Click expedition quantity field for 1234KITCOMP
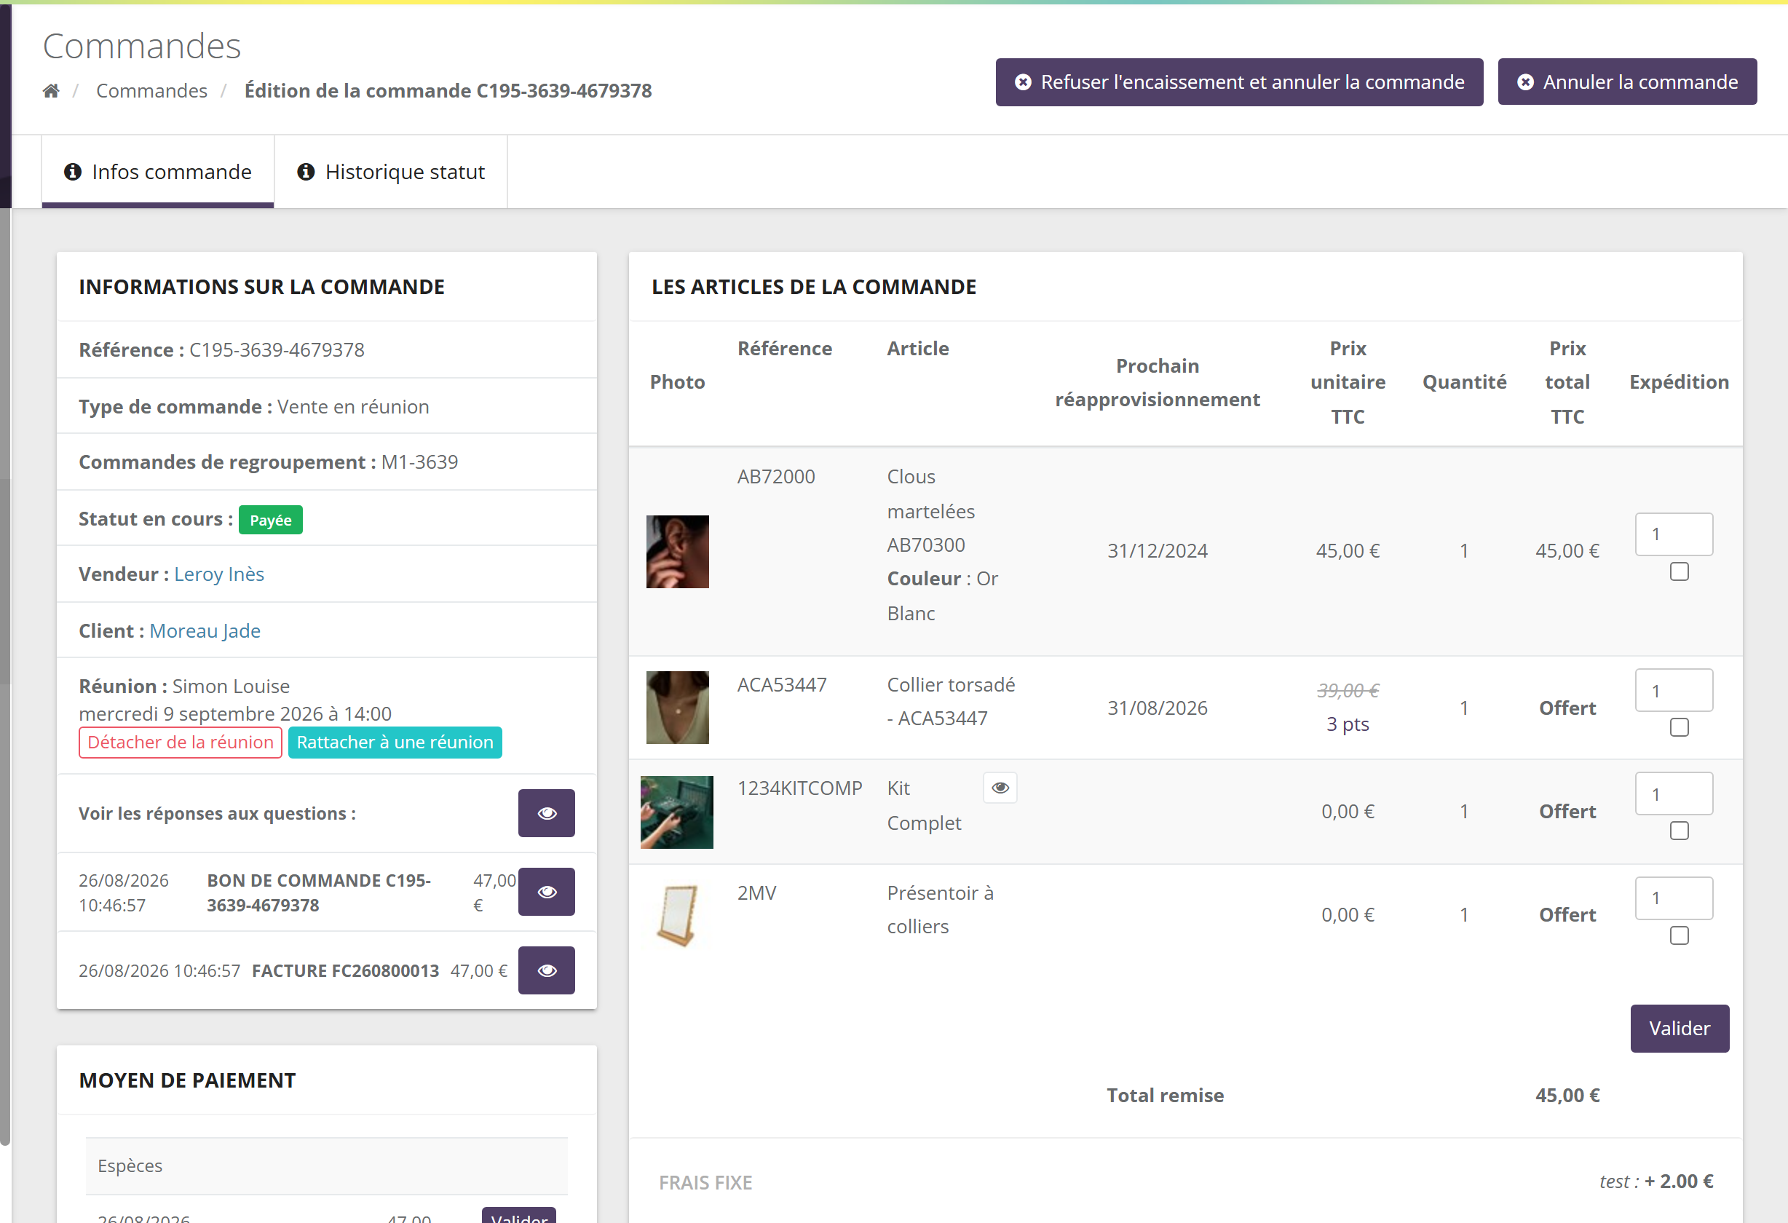This screenshot has height=1223, width=1788. 1674,793
